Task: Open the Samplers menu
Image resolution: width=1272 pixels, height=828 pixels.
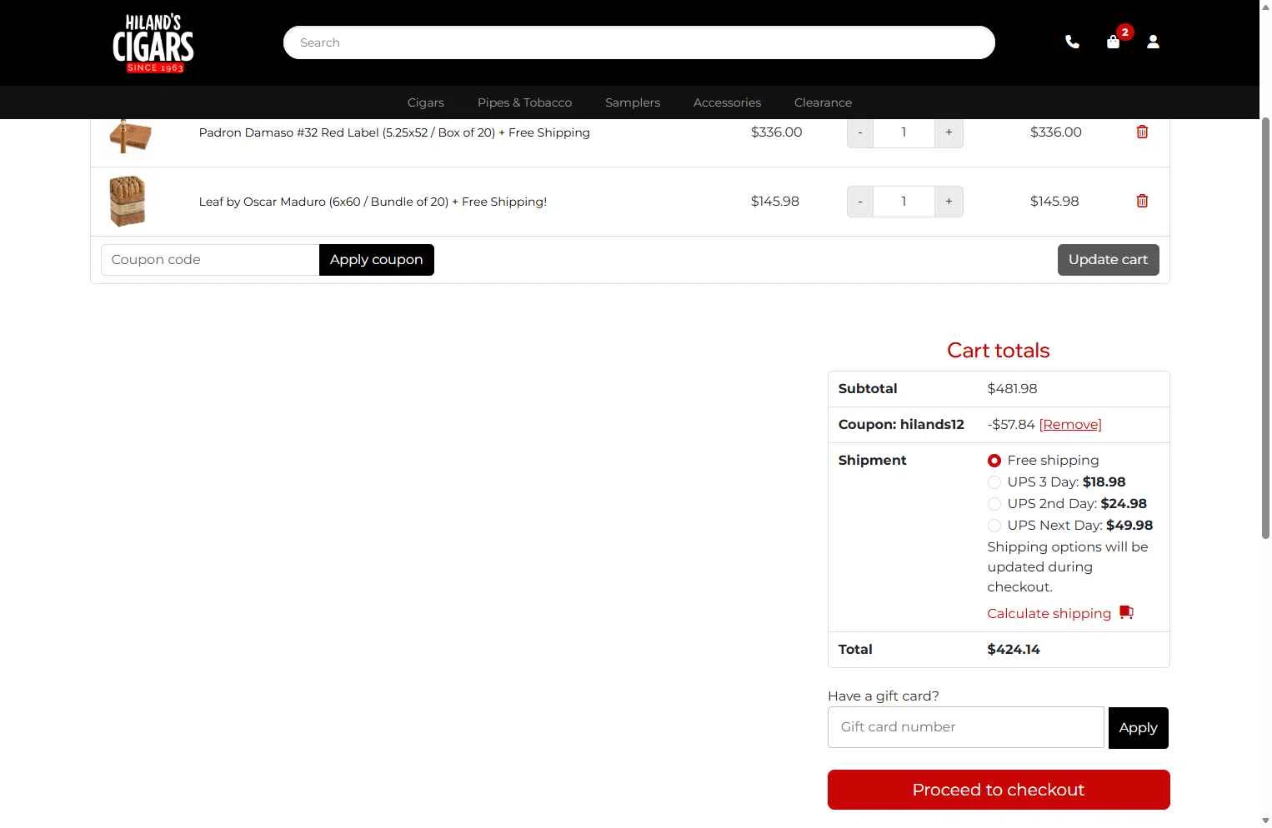Action: click(x=633, y=102)
